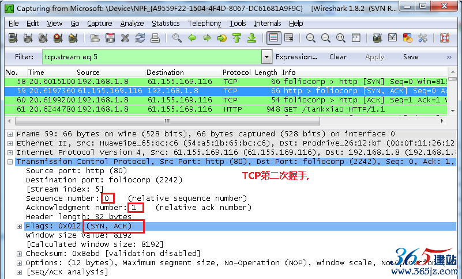Expand the Options (12 bytes) node
The image size is (462, 279).
click(19, 263)
